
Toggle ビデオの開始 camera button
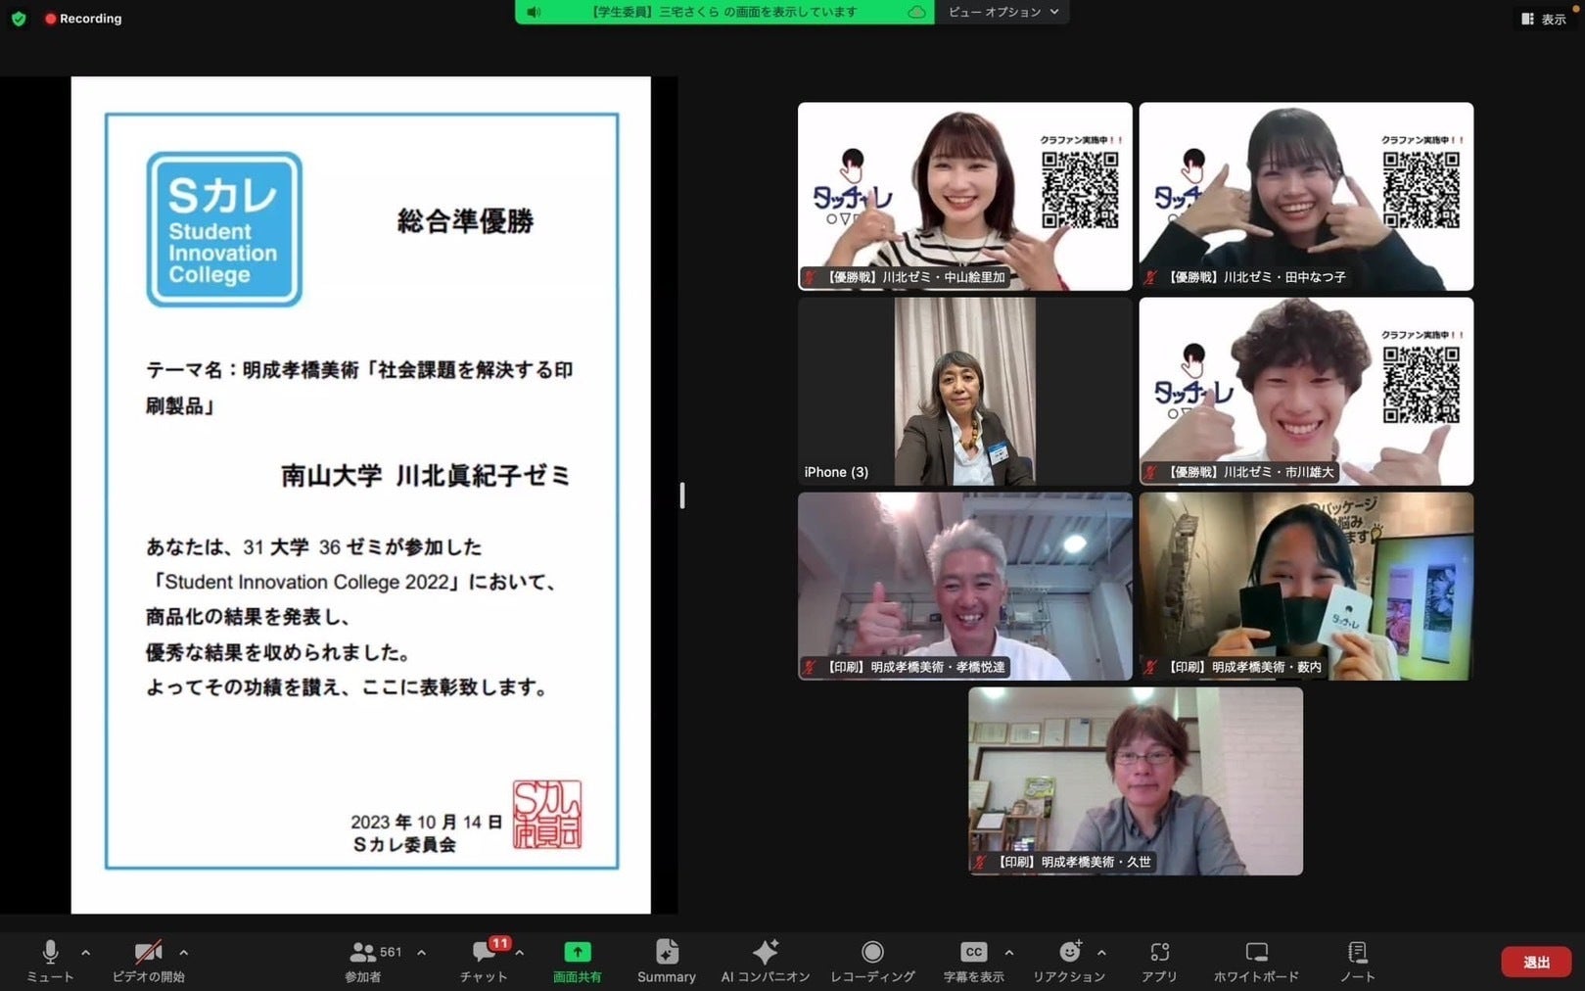coord(148,952)
